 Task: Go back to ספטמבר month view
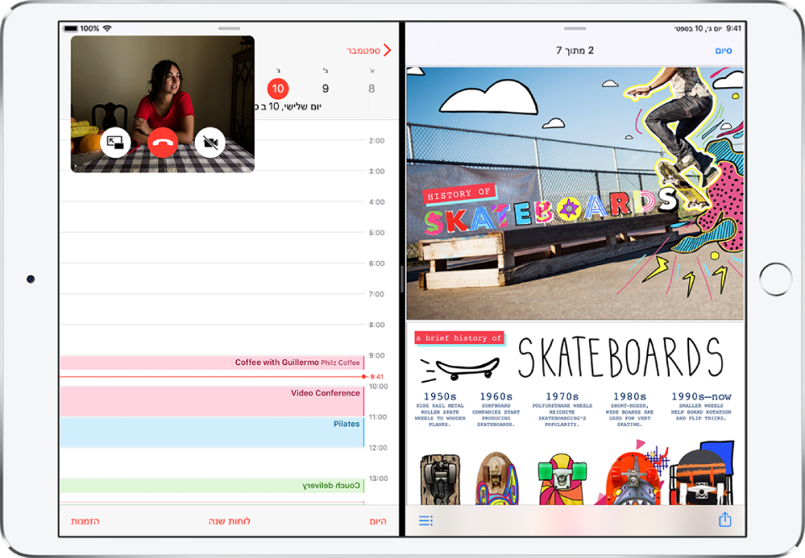pos(369,50)
